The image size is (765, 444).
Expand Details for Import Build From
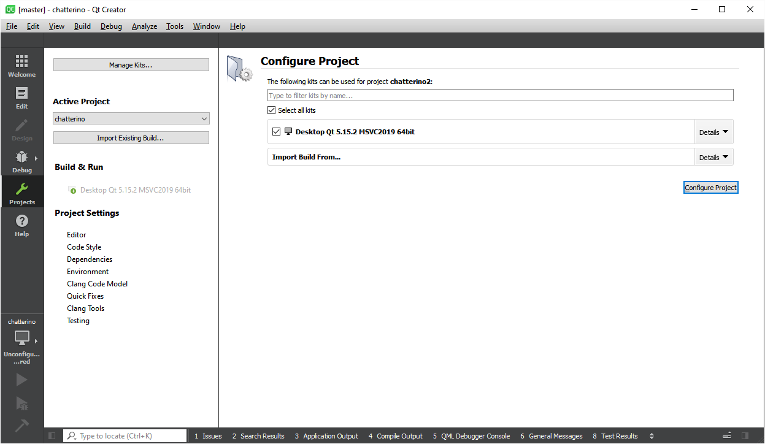coord(713,157)
